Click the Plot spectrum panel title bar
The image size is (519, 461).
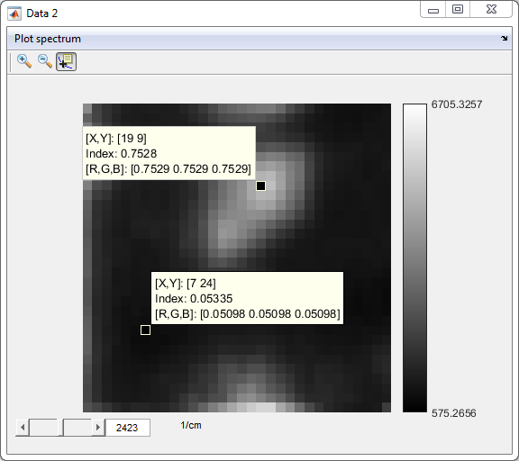[259, 39]
